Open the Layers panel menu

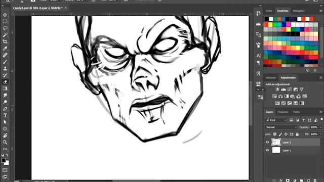[x=321, y=112]
